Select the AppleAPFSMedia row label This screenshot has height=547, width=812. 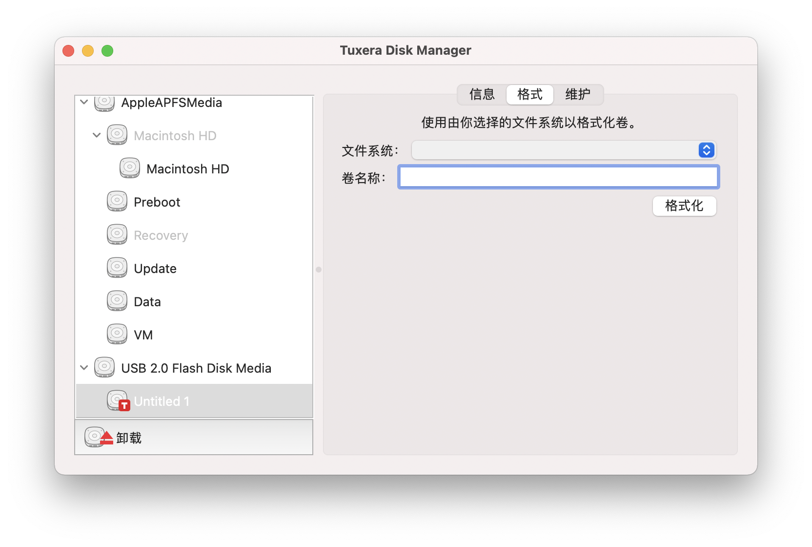[172, 103]
